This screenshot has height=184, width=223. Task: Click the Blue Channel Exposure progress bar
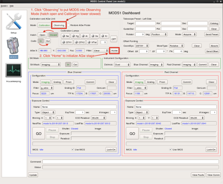click(x=94, y=134)
